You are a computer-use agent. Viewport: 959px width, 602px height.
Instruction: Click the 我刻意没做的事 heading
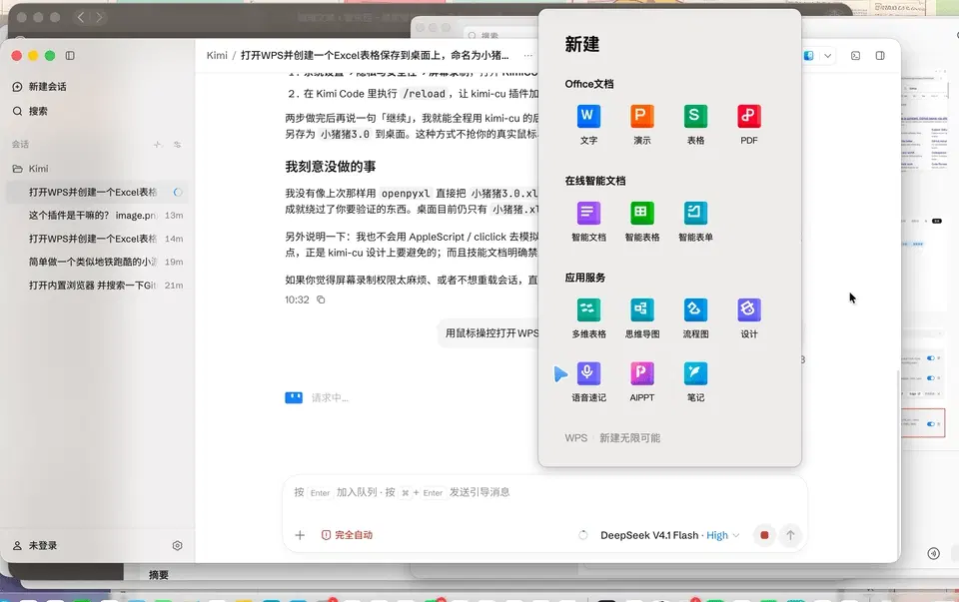tap(331, 167)
